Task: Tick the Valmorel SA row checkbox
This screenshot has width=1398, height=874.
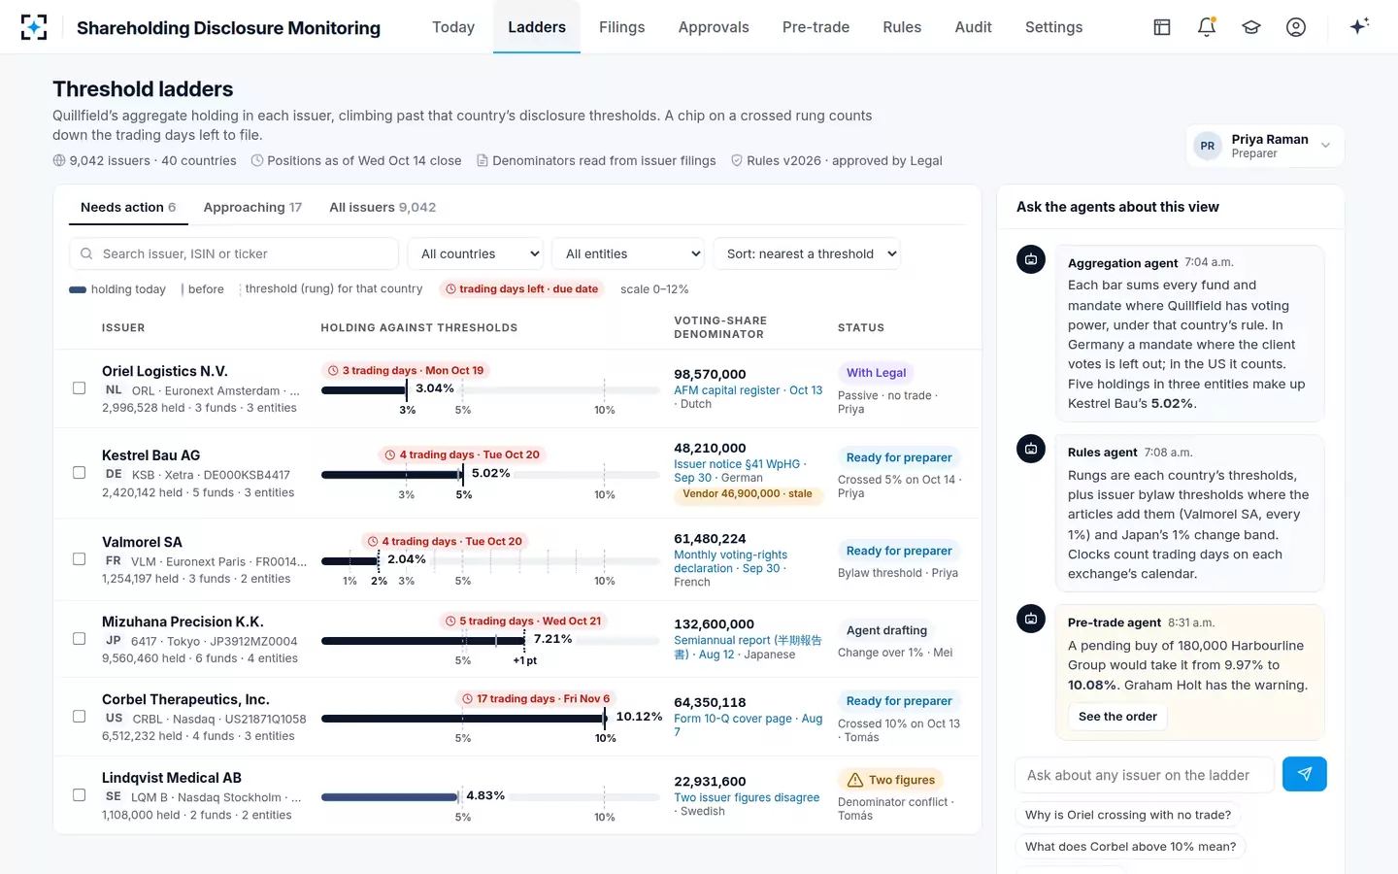Action: [80, 559]
